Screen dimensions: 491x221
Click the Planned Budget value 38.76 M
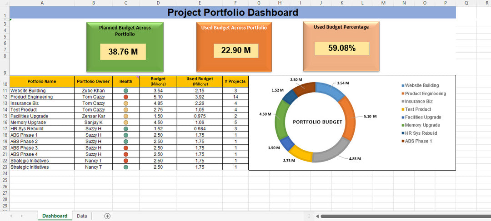point(123,52)
